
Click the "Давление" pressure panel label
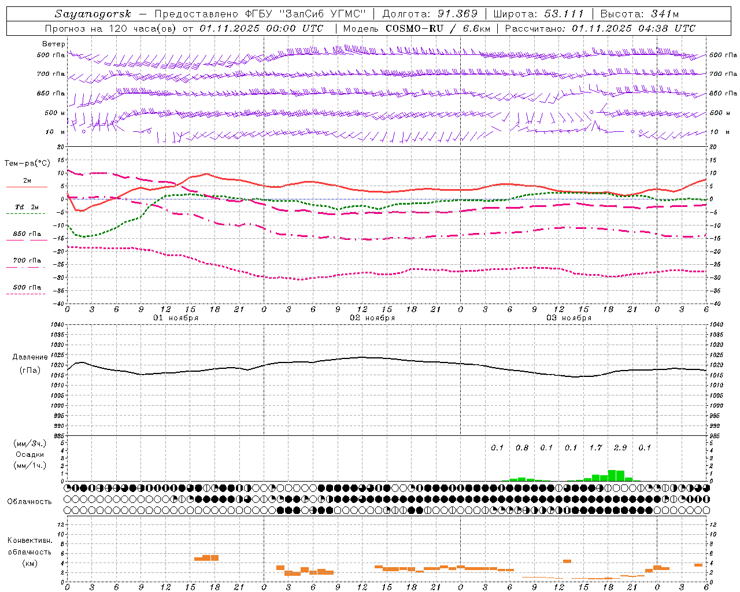tap(30, 357)
